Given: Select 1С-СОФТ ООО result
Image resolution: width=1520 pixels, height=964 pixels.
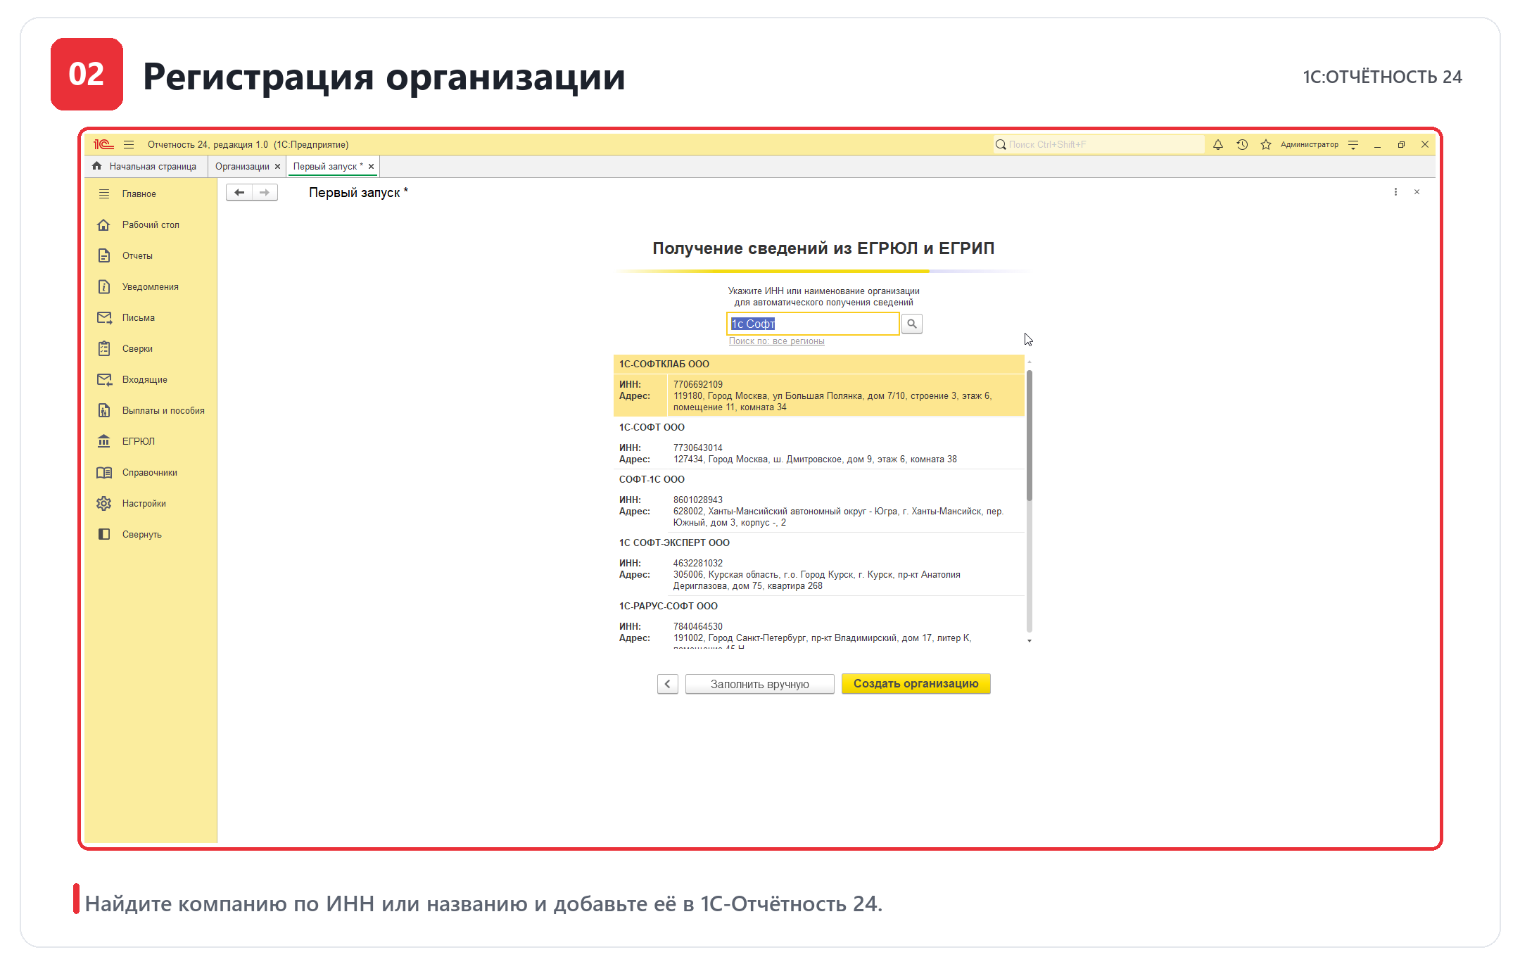Looking at the screenshot, I should point(819,443).
